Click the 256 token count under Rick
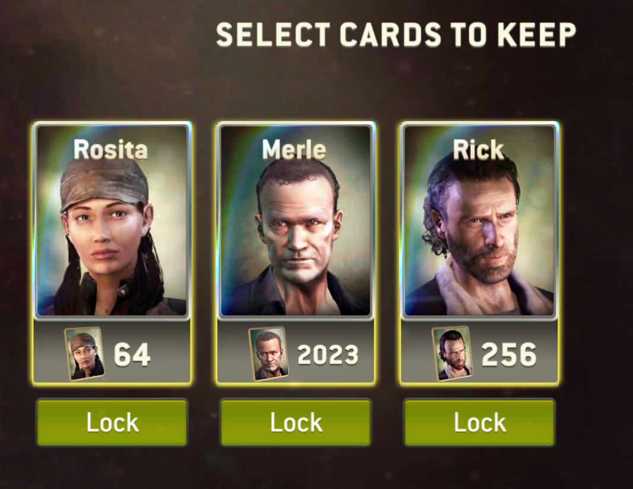The width and height of the screenshot is (633, 489). [508, 354]
